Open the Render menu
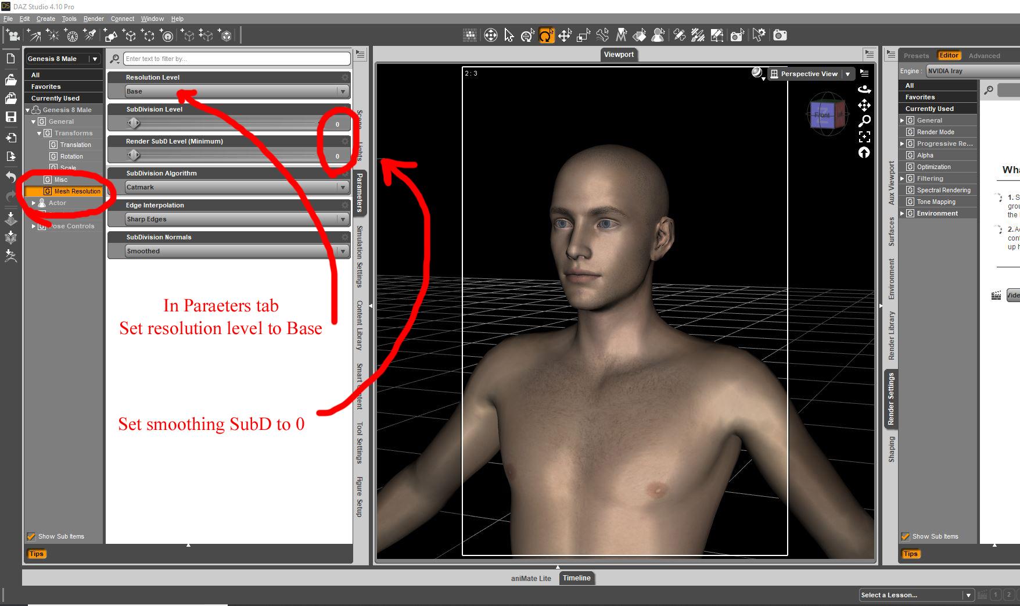Image resolution: width=1020 pixels, height=606 pixels. [94, 19]
